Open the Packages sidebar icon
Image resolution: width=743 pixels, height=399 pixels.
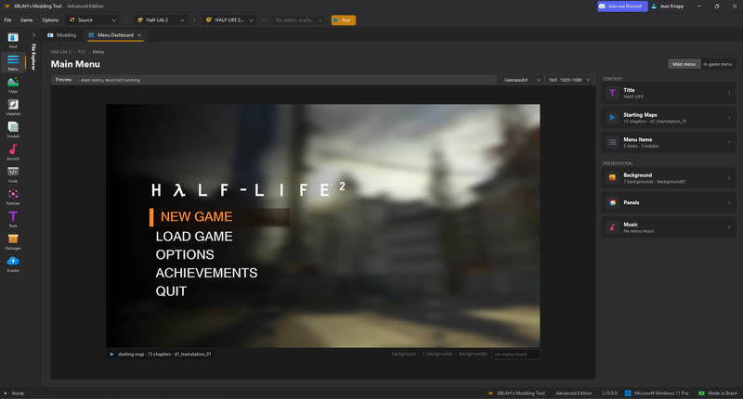13,241
